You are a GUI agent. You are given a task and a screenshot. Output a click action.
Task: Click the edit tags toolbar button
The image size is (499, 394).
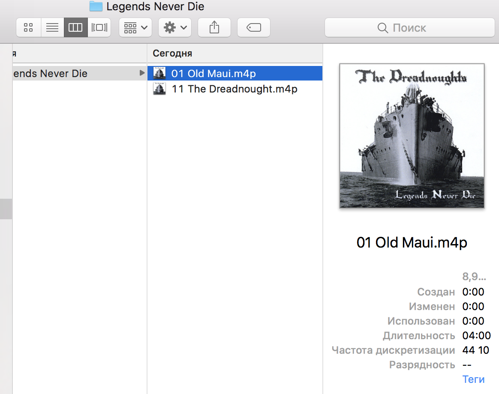254,28
